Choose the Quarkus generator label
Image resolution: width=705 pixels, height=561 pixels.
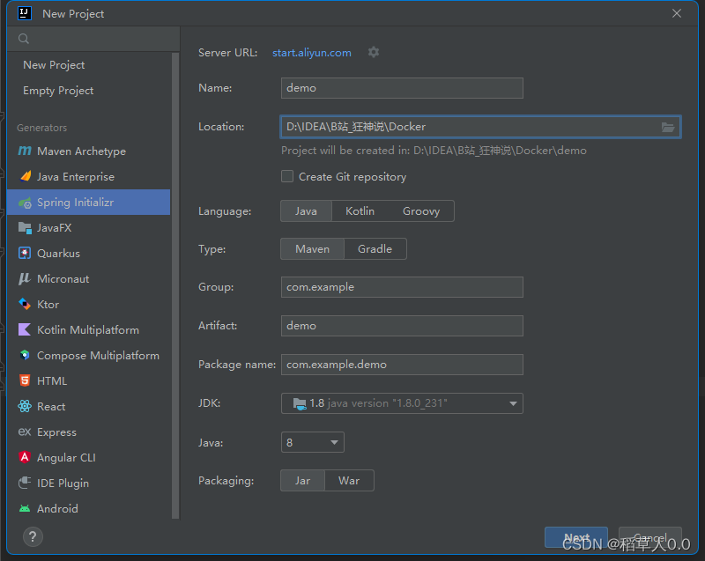[x=58, y=254]
